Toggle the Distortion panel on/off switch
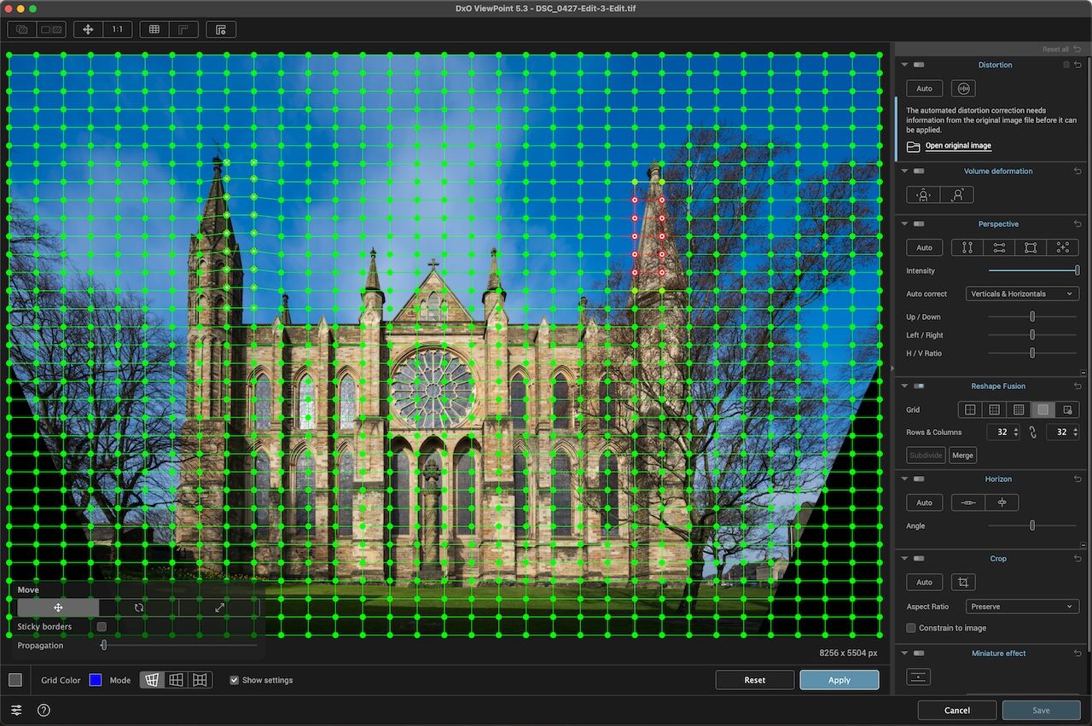Screen dimensions: 1092x726 coord(919,65)
